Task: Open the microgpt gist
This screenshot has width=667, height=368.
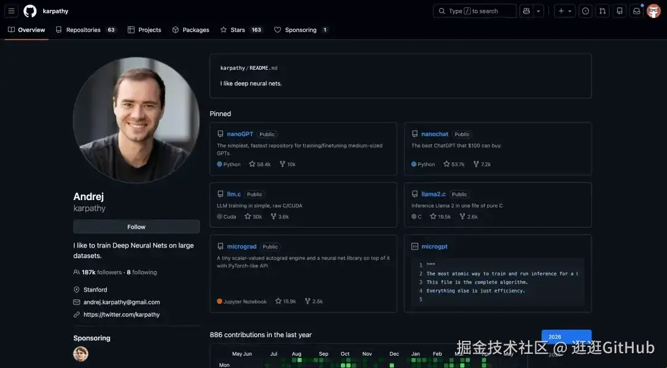Action: point(434,246)
